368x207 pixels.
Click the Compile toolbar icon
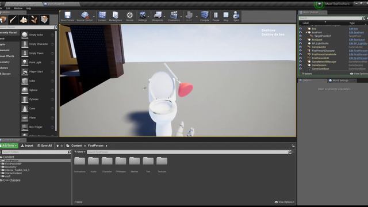click(205, 17)
